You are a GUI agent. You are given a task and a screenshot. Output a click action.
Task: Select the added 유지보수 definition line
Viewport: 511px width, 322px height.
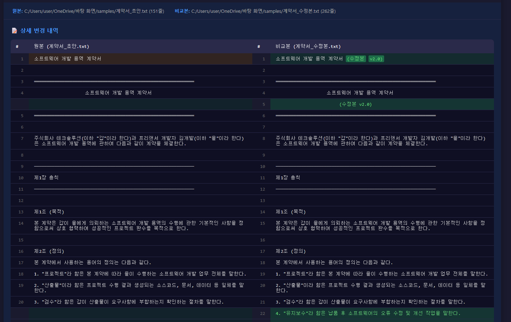(x=368, y=313)
